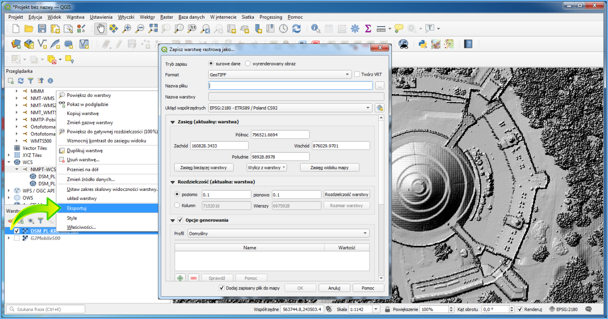
Task: Open the Warstwa menu
Action: [x=76, y=17]
